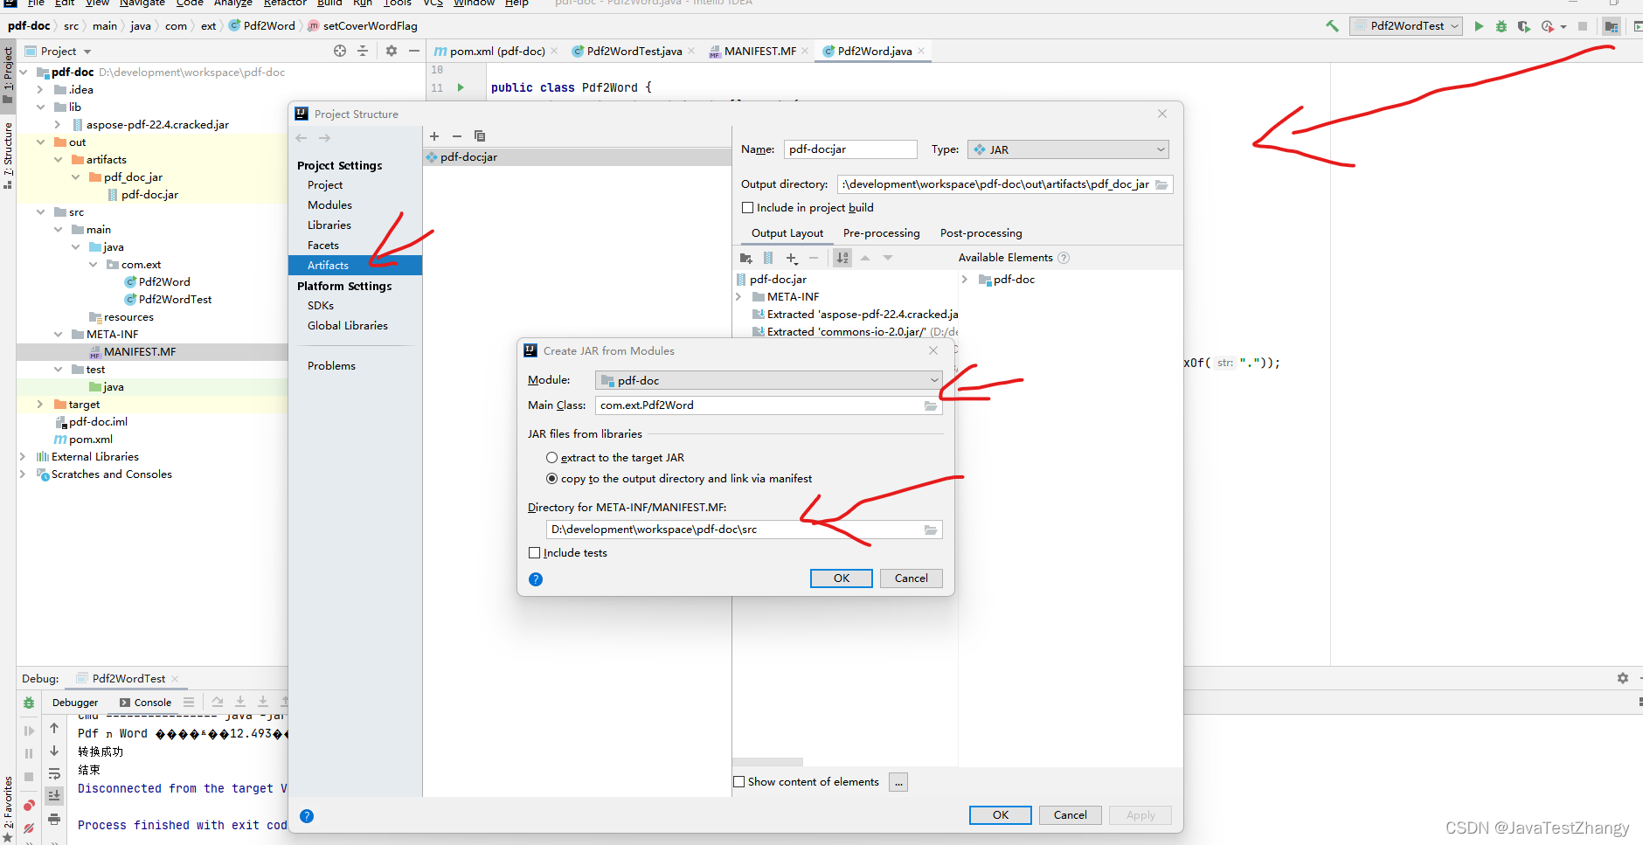This screenshot has height=845, width=1643.
Task: Open the MANIFEST.MF editor tab
Action: 759,51
